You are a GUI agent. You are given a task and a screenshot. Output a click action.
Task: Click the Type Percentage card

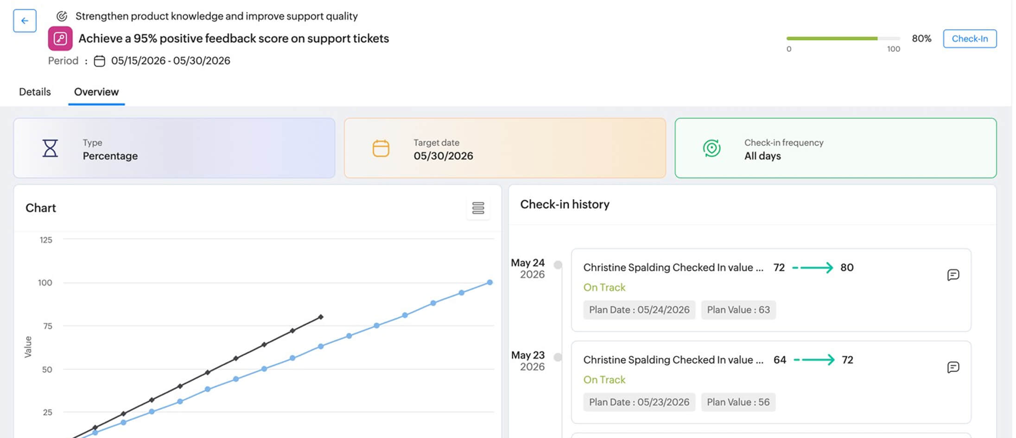(174, 148)
